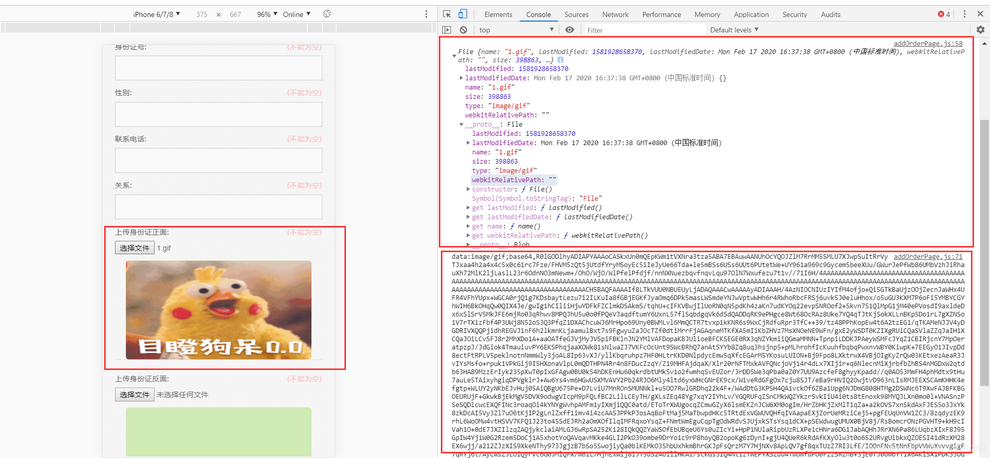Image resolution: width=990 pixels, height=458 pixels.
Task: Click the Symbol(Symbol.toStringTag) entry
Action: [537, 199]
